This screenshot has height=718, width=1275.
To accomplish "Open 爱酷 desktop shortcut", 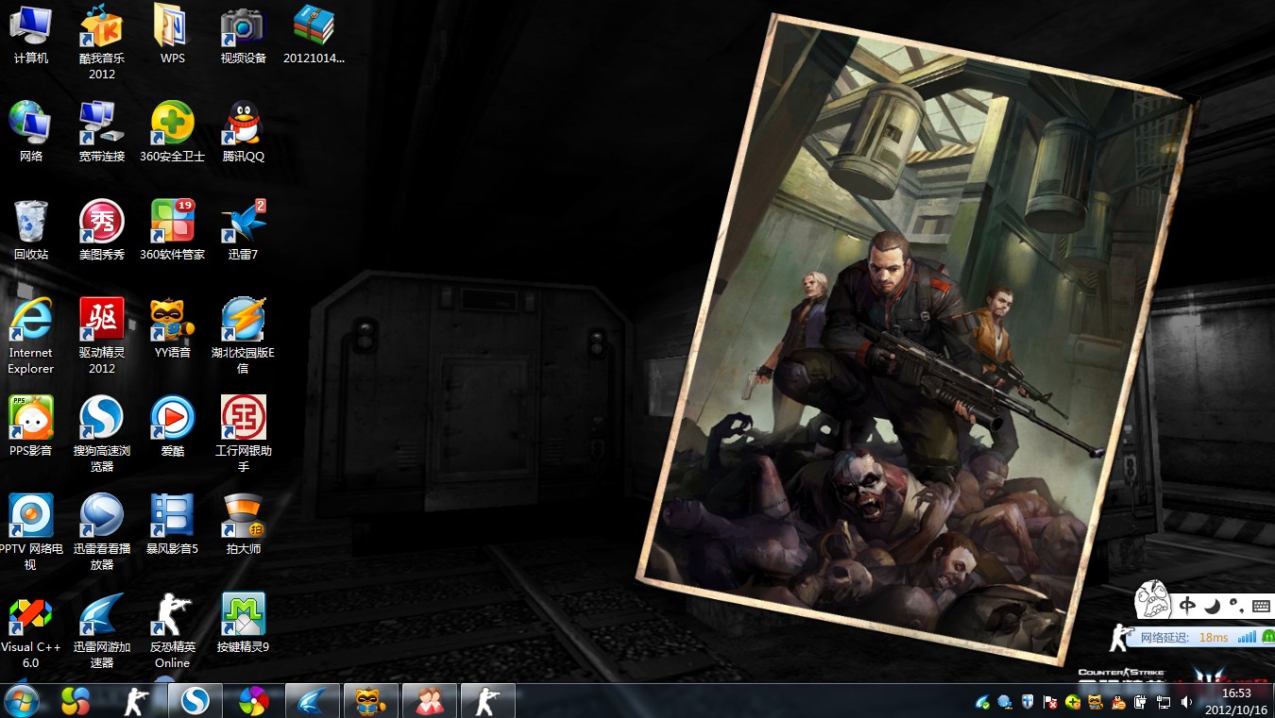I will (173, 426).
